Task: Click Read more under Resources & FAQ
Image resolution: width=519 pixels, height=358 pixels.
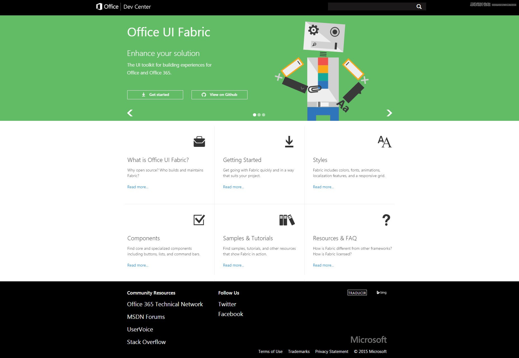Action: pyautogui.click(x=324, y=265)
